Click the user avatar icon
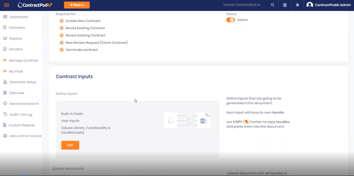The width and height of the screenshot is (354, 176). [310, 5]
